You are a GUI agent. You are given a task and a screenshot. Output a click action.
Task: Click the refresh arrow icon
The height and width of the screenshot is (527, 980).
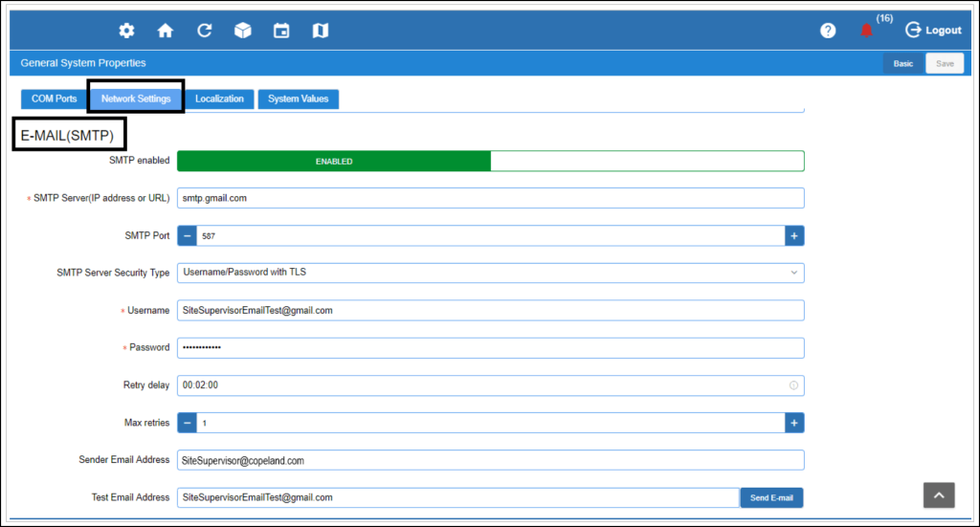click(204, 31)
